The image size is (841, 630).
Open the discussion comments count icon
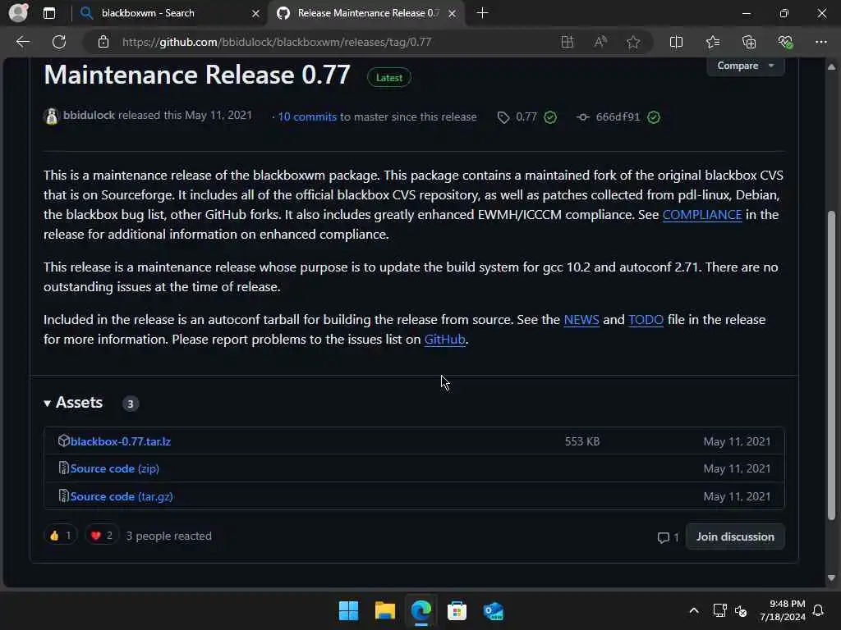click(x=669, y=537)
